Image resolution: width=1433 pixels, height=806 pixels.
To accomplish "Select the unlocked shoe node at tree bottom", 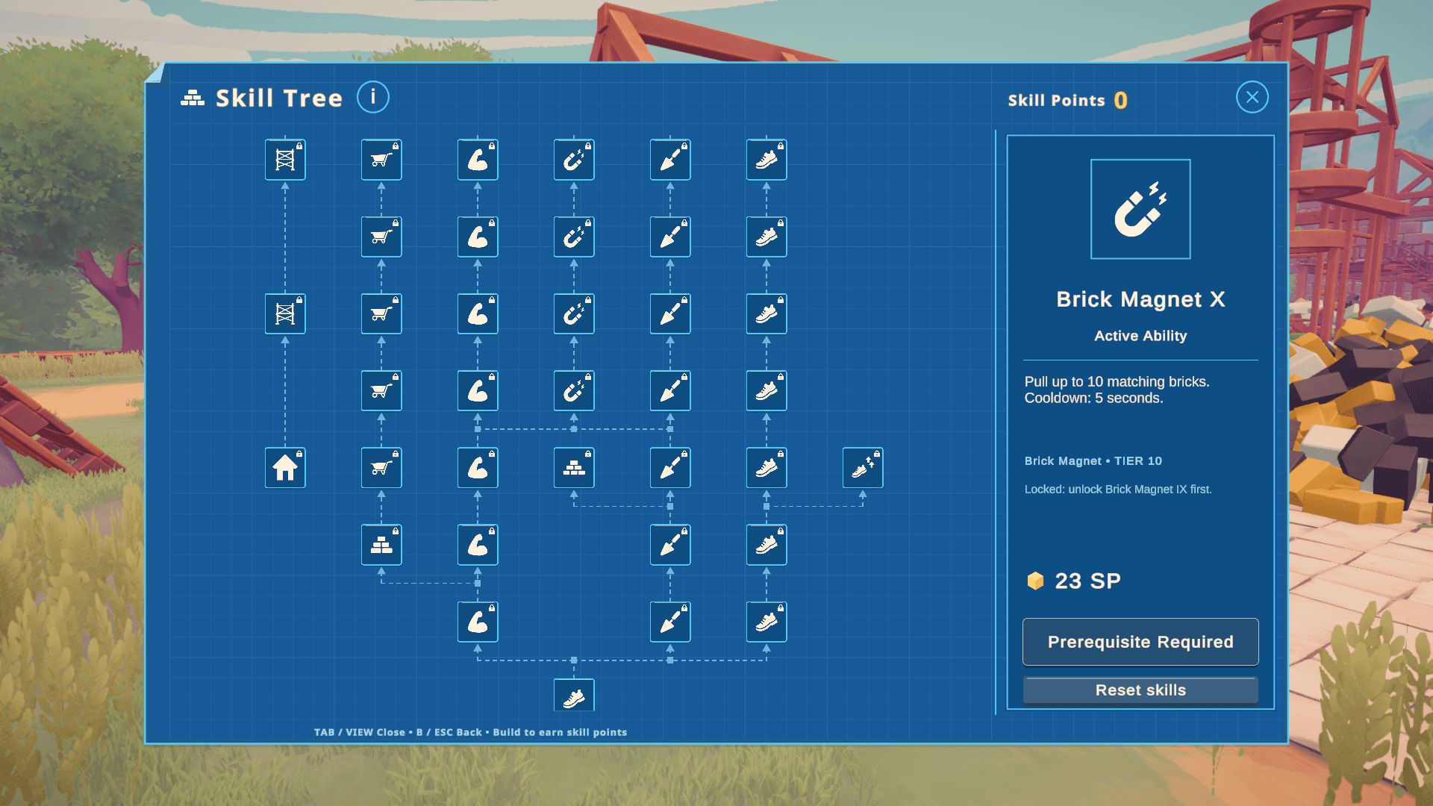I will tap(574, 696).
